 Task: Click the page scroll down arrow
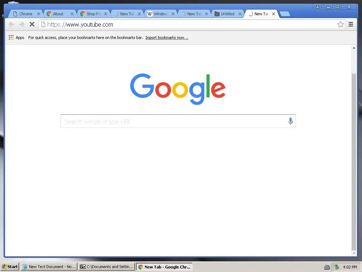pyautogui.click(x=354, y=253)
